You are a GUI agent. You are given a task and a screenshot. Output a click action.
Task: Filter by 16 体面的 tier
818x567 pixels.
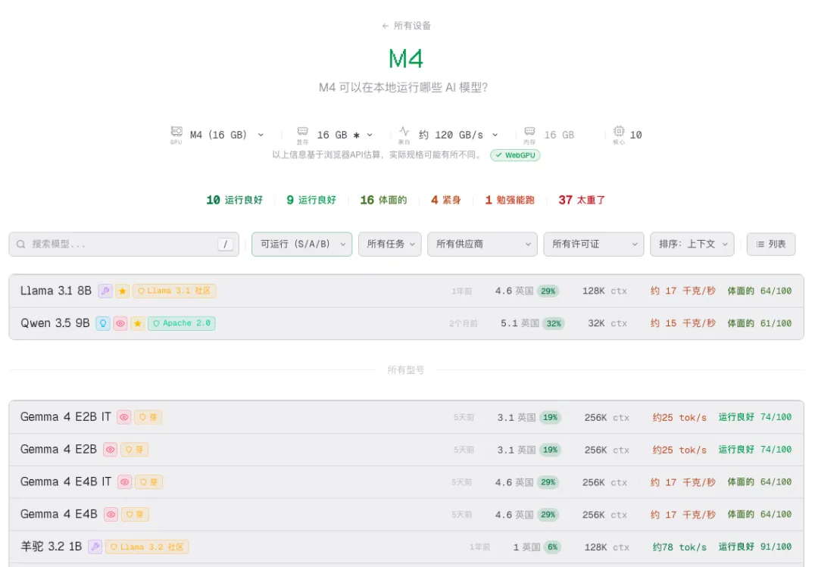[383, 200]
